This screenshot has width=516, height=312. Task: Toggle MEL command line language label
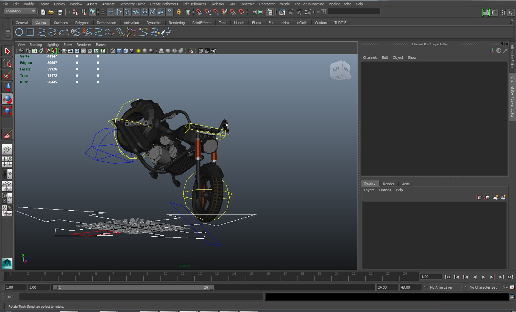(x=11, y=297)
